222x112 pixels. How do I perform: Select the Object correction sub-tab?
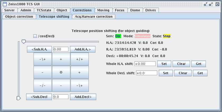click(x=19, y=17)
